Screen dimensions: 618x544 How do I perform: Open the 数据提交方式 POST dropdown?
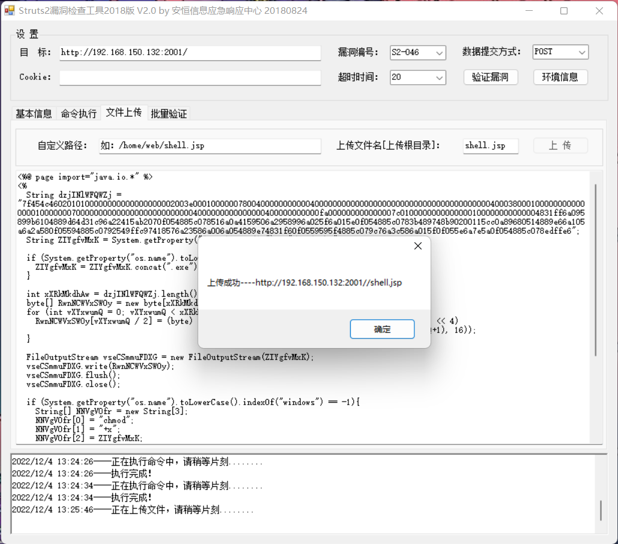point(560,52)
